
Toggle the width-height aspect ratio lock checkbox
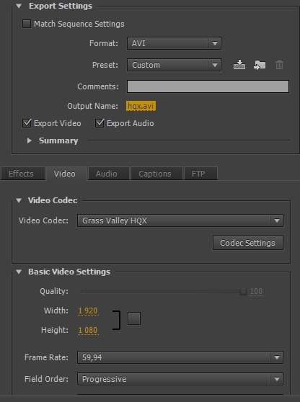(x=134, y=318)
